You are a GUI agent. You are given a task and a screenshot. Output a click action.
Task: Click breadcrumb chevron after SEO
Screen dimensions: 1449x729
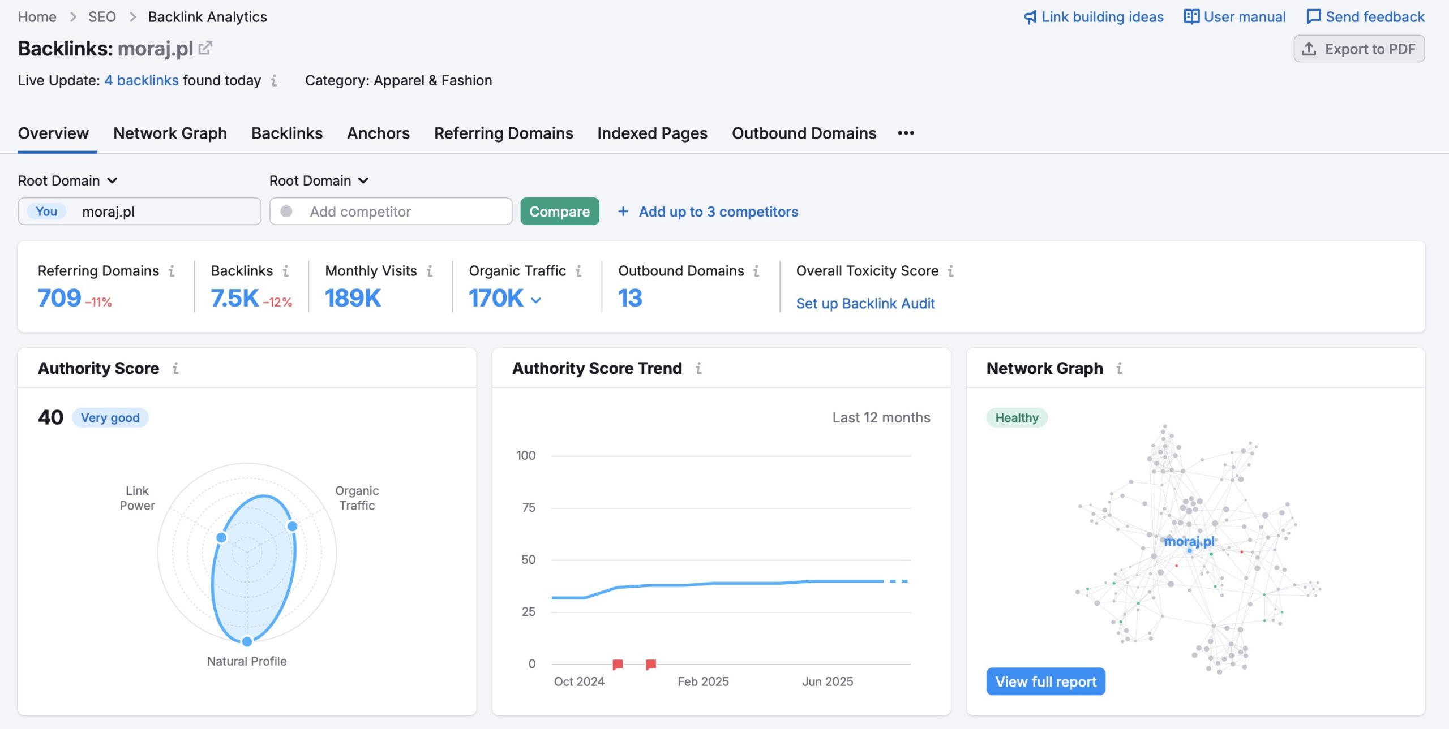coord(132,17)
